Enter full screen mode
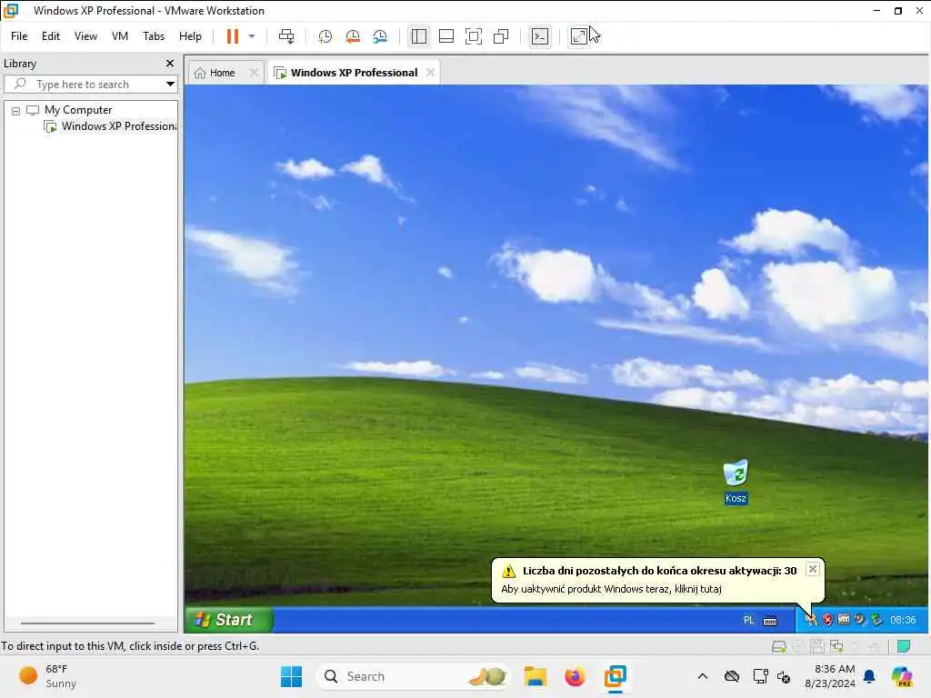Viewport: 931px width, 698px height. (x=473, y=36)
